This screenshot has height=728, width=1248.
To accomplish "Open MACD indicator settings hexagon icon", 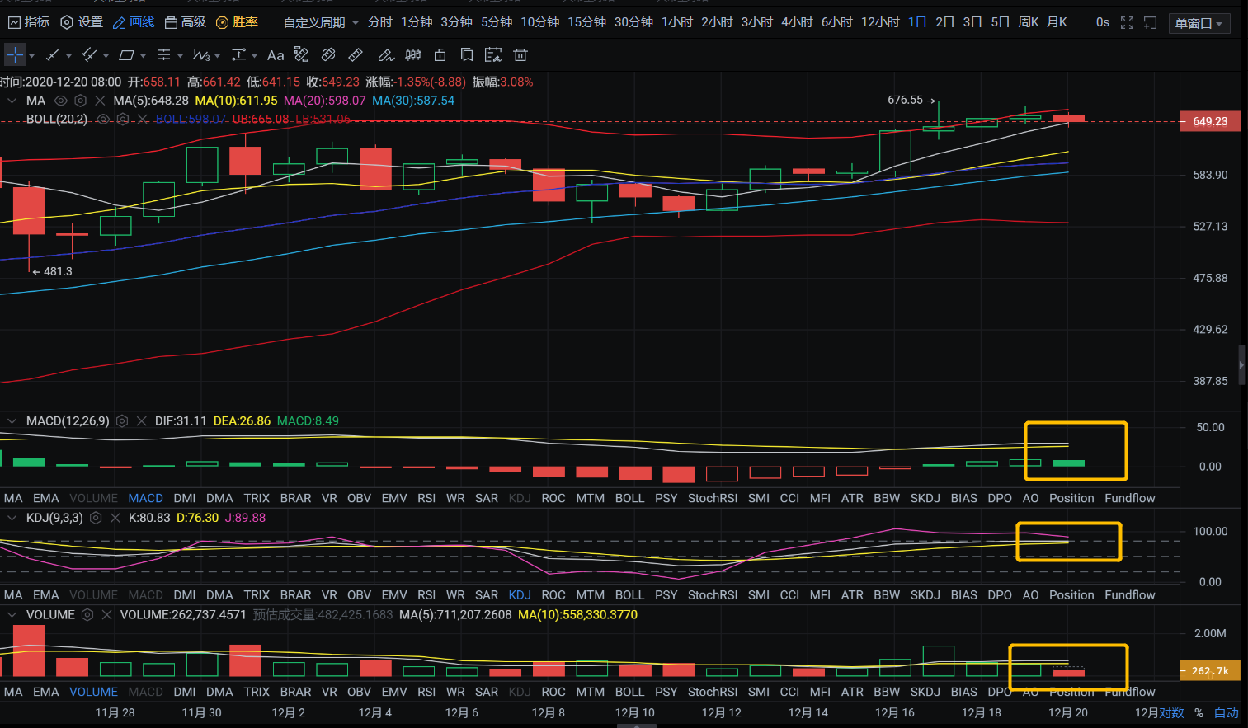I will click(x=122, y=421).
